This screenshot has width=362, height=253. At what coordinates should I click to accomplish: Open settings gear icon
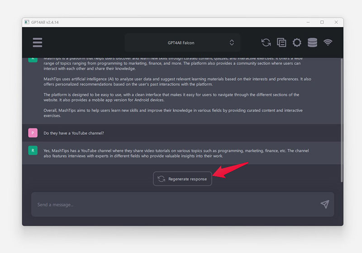[x=297, y=42]
